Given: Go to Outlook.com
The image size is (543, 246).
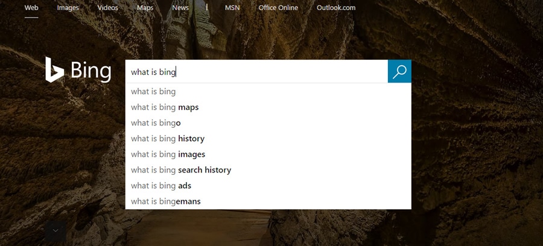Looking at the screenshot, I should (x=335, y=8).
